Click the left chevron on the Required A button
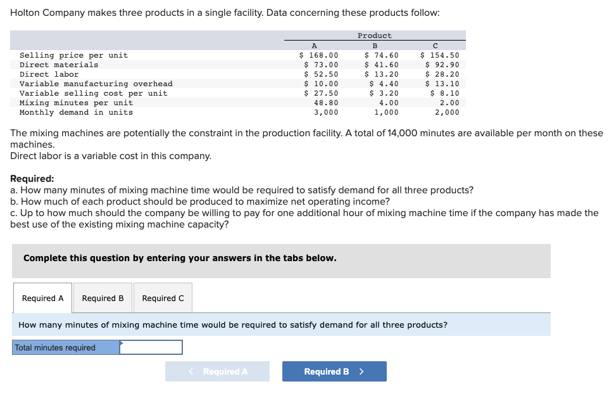The image size is (614, 398). pyautogui.click(x=191, y=371)
